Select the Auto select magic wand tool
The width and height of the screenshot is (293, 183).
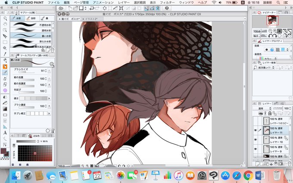pos(5,48)
